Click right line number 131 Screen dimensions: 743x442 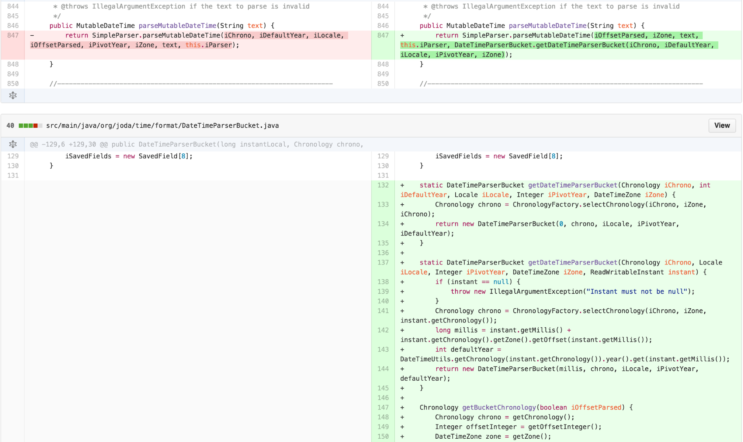click(x=383, y=175)
